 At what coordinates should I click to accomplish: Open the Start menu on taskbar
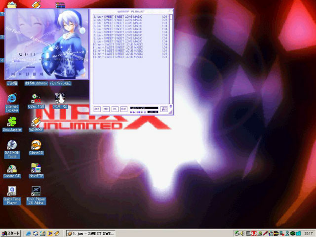tap(11, 233)
